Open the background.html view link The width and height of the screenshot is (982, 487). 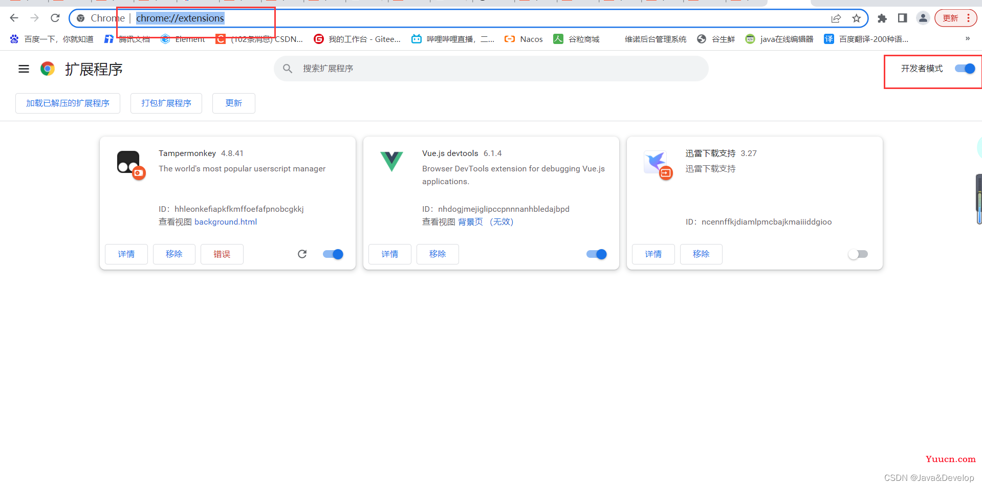[226, 222]
